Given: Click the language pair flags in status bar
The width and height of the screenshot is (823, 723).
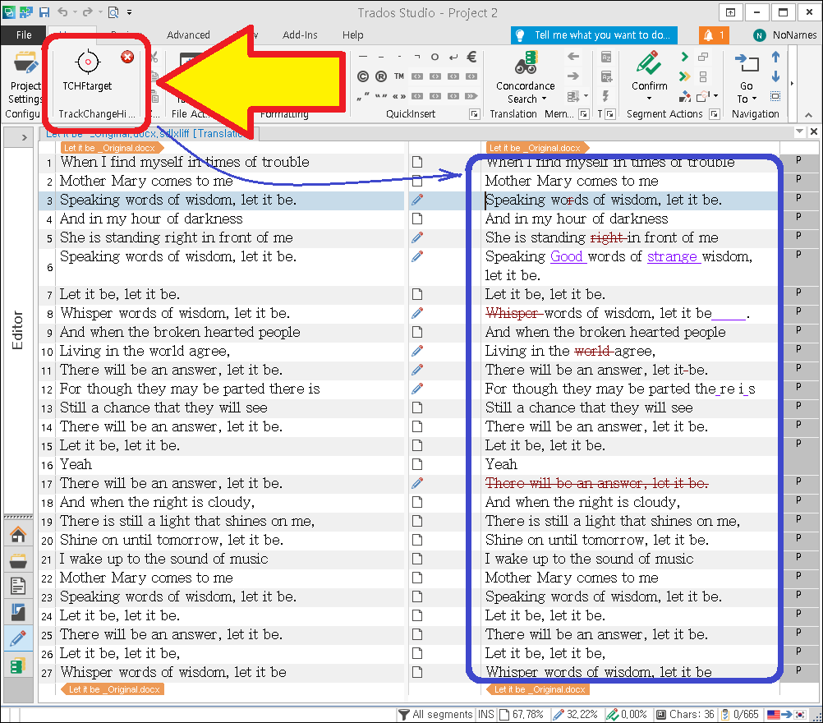Looking at the screenshot, I should click(x=786, y=714).
